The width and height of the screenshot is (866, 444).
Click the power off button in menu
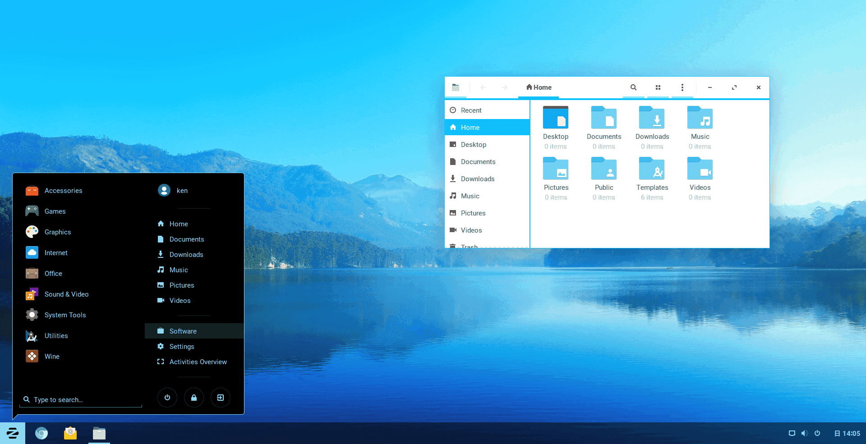167,398
